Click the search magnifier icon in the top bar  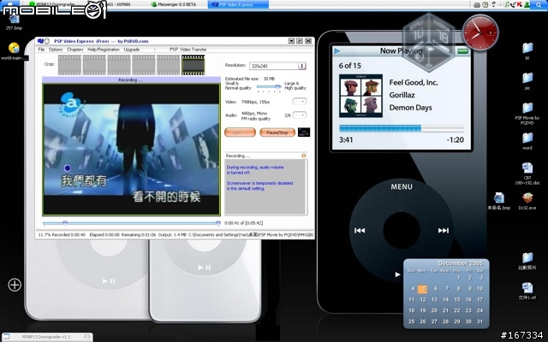point(539,4)
